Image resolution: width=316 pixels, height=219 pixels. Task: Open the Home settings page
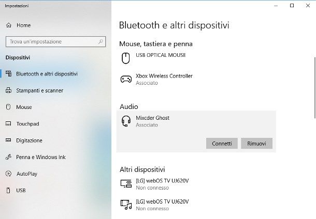24,25
